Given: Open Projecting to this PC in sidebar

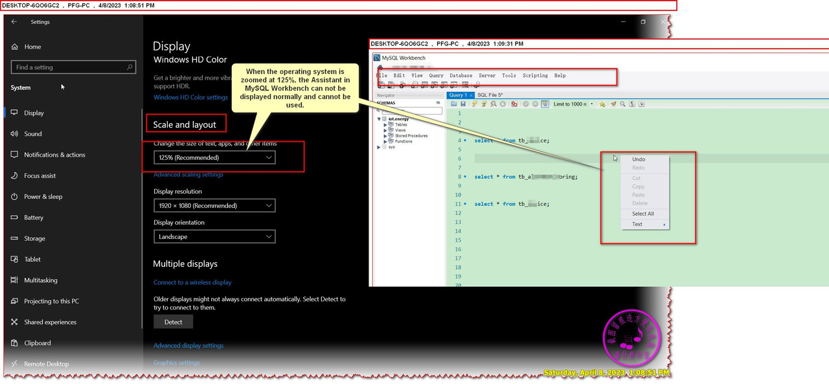Looking at the screenshot, I should point(51,301).
